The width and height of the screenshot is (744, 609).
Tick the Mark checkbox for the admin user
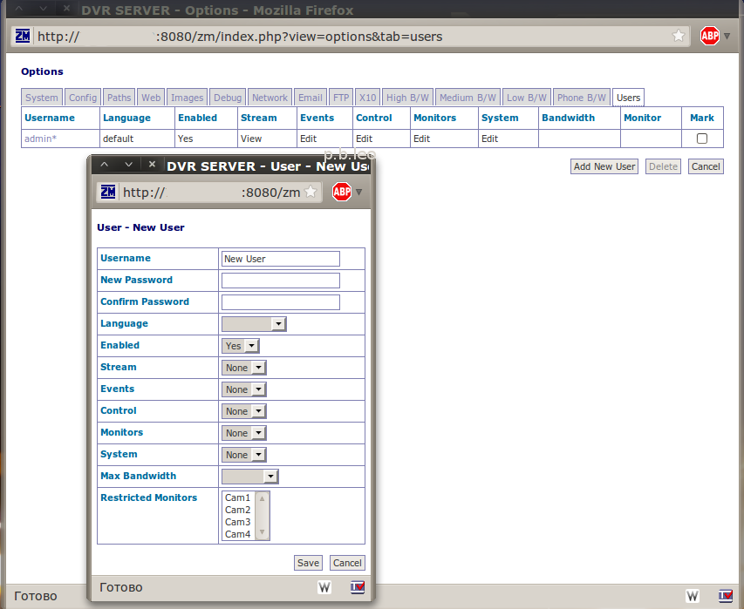pos(702,139)
